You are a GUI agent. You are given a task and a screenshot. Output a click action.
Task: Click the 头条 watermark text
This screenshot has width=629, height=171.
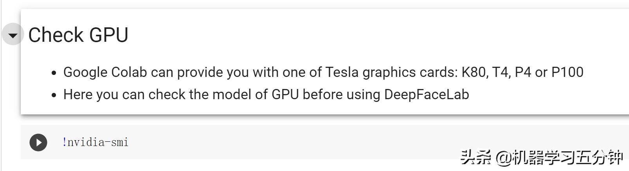(x=476, y=157)
